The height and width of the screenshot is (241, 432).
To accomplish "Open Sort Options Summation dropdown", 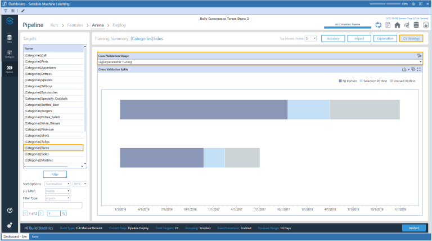I will 57,184.
